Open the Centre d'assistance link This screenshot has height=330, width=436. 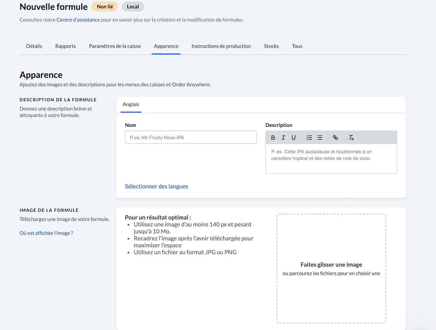pyautogui.click(x=78, y=20)
